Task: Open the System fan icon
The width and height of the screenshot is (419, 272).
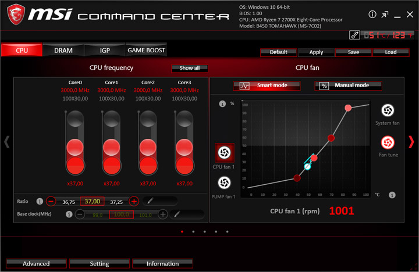Action: pyautogui.click(x=388, y=110)
